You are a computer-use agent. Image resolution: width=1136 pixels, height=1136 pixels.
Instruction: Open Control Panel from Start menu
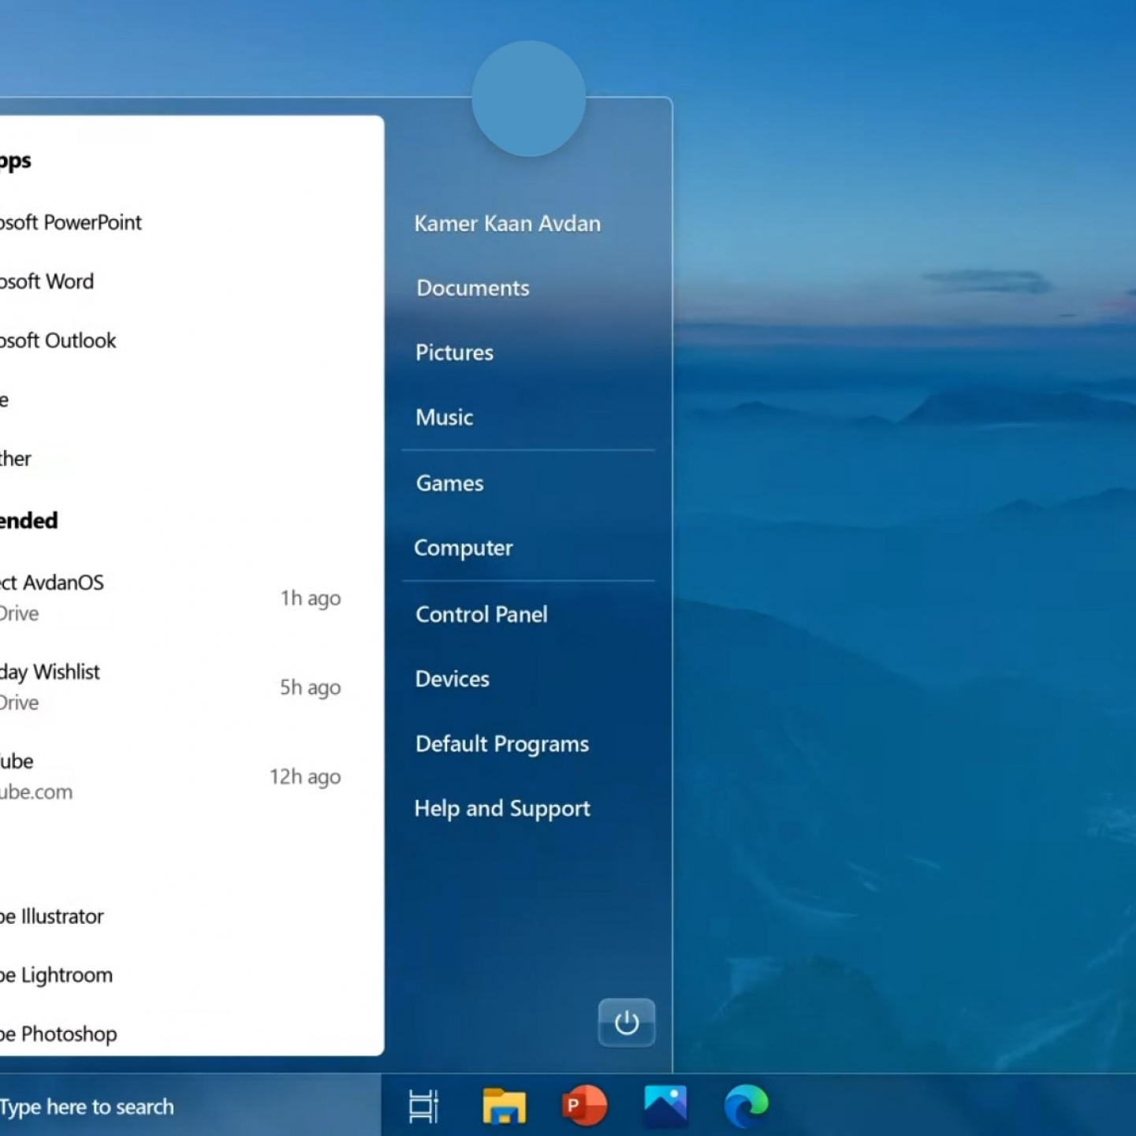481,614
